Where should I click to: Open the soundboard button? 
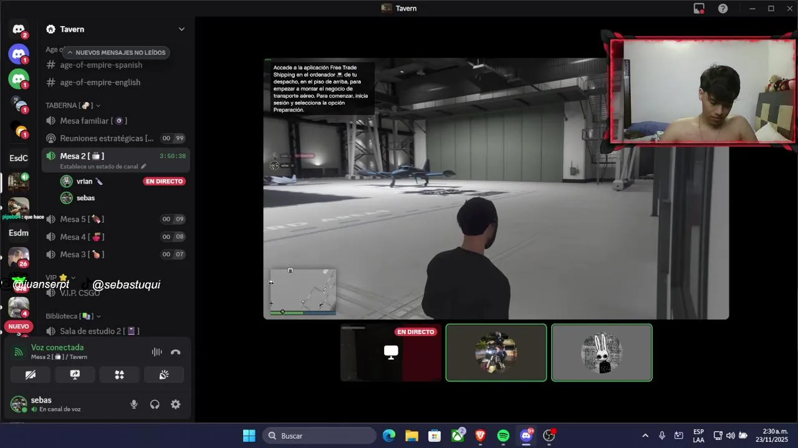[x=164, y=375]
